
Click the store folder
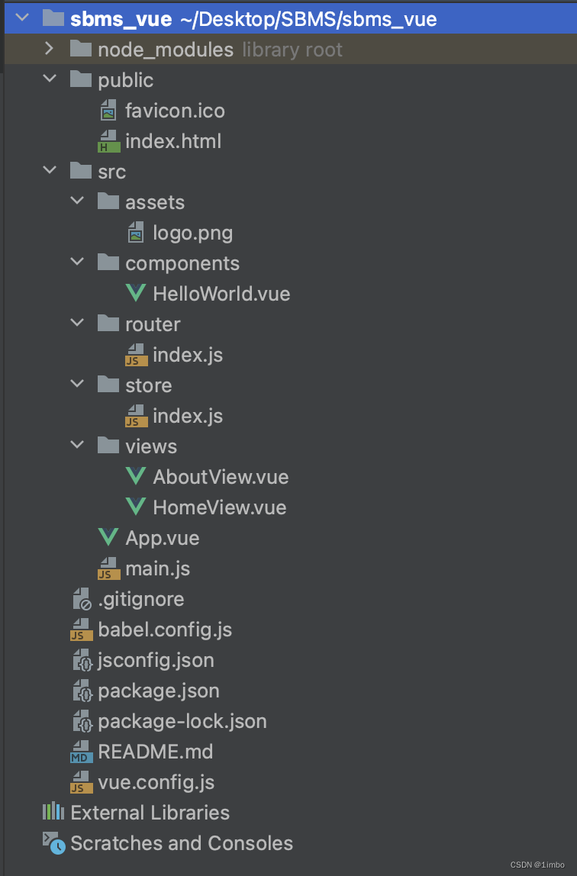pos(147,385)
